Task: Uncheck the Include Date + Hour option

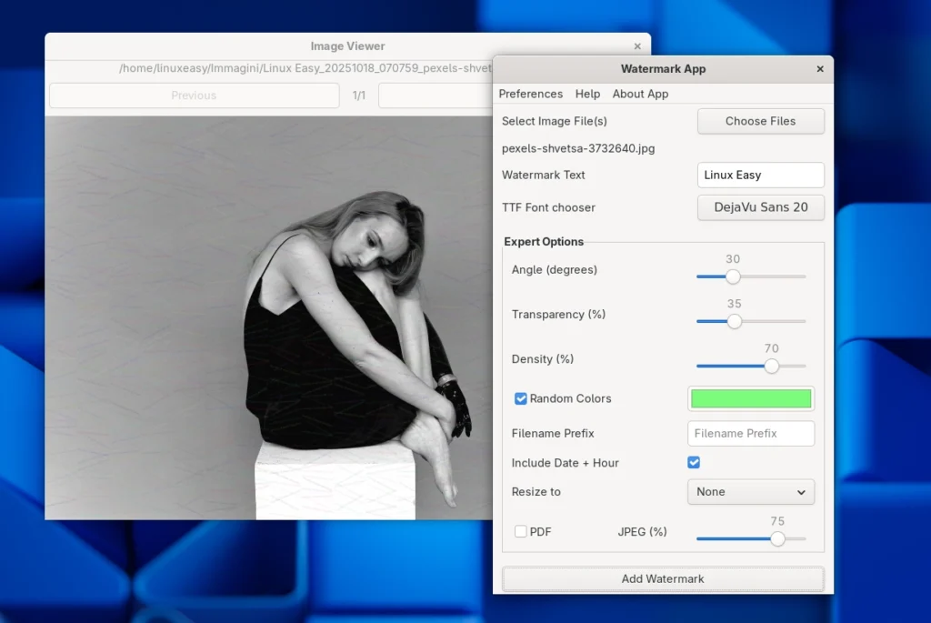Action: click(x=694, y=462)
